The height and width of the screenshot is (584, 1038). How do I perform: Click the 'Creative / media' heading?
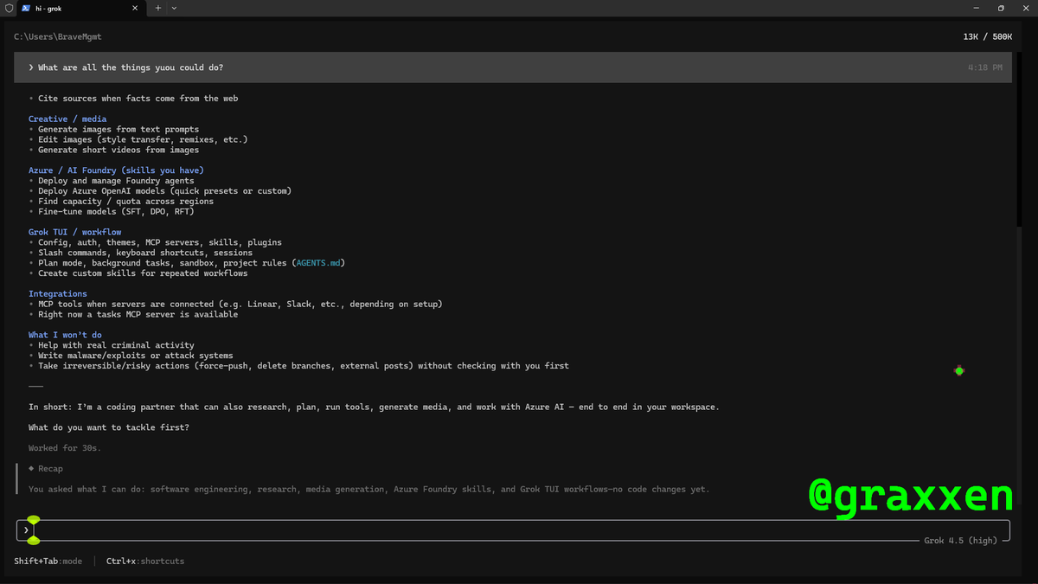click(x=67, y=119)
